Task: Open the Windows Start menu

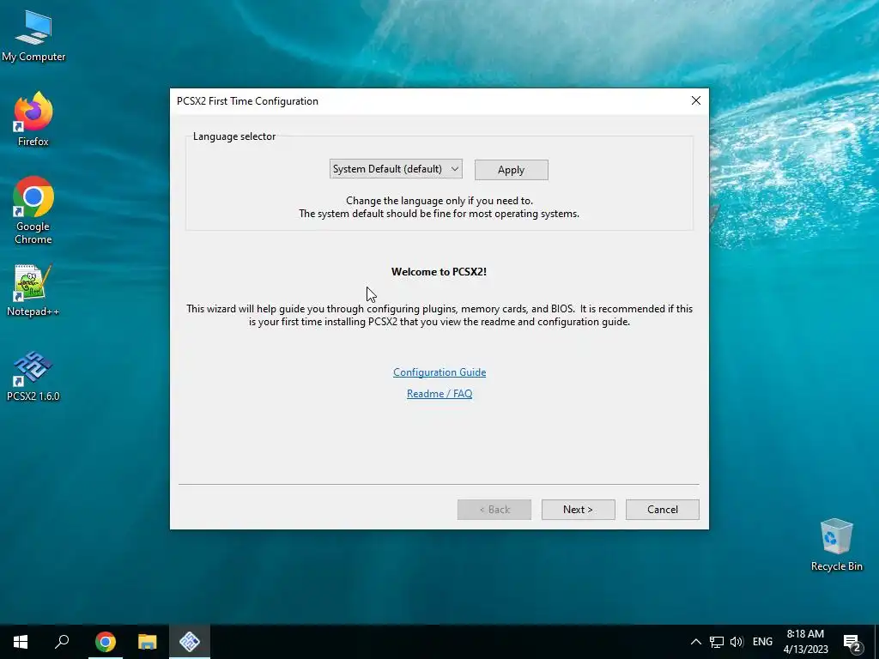Action: tap(21, 642)
